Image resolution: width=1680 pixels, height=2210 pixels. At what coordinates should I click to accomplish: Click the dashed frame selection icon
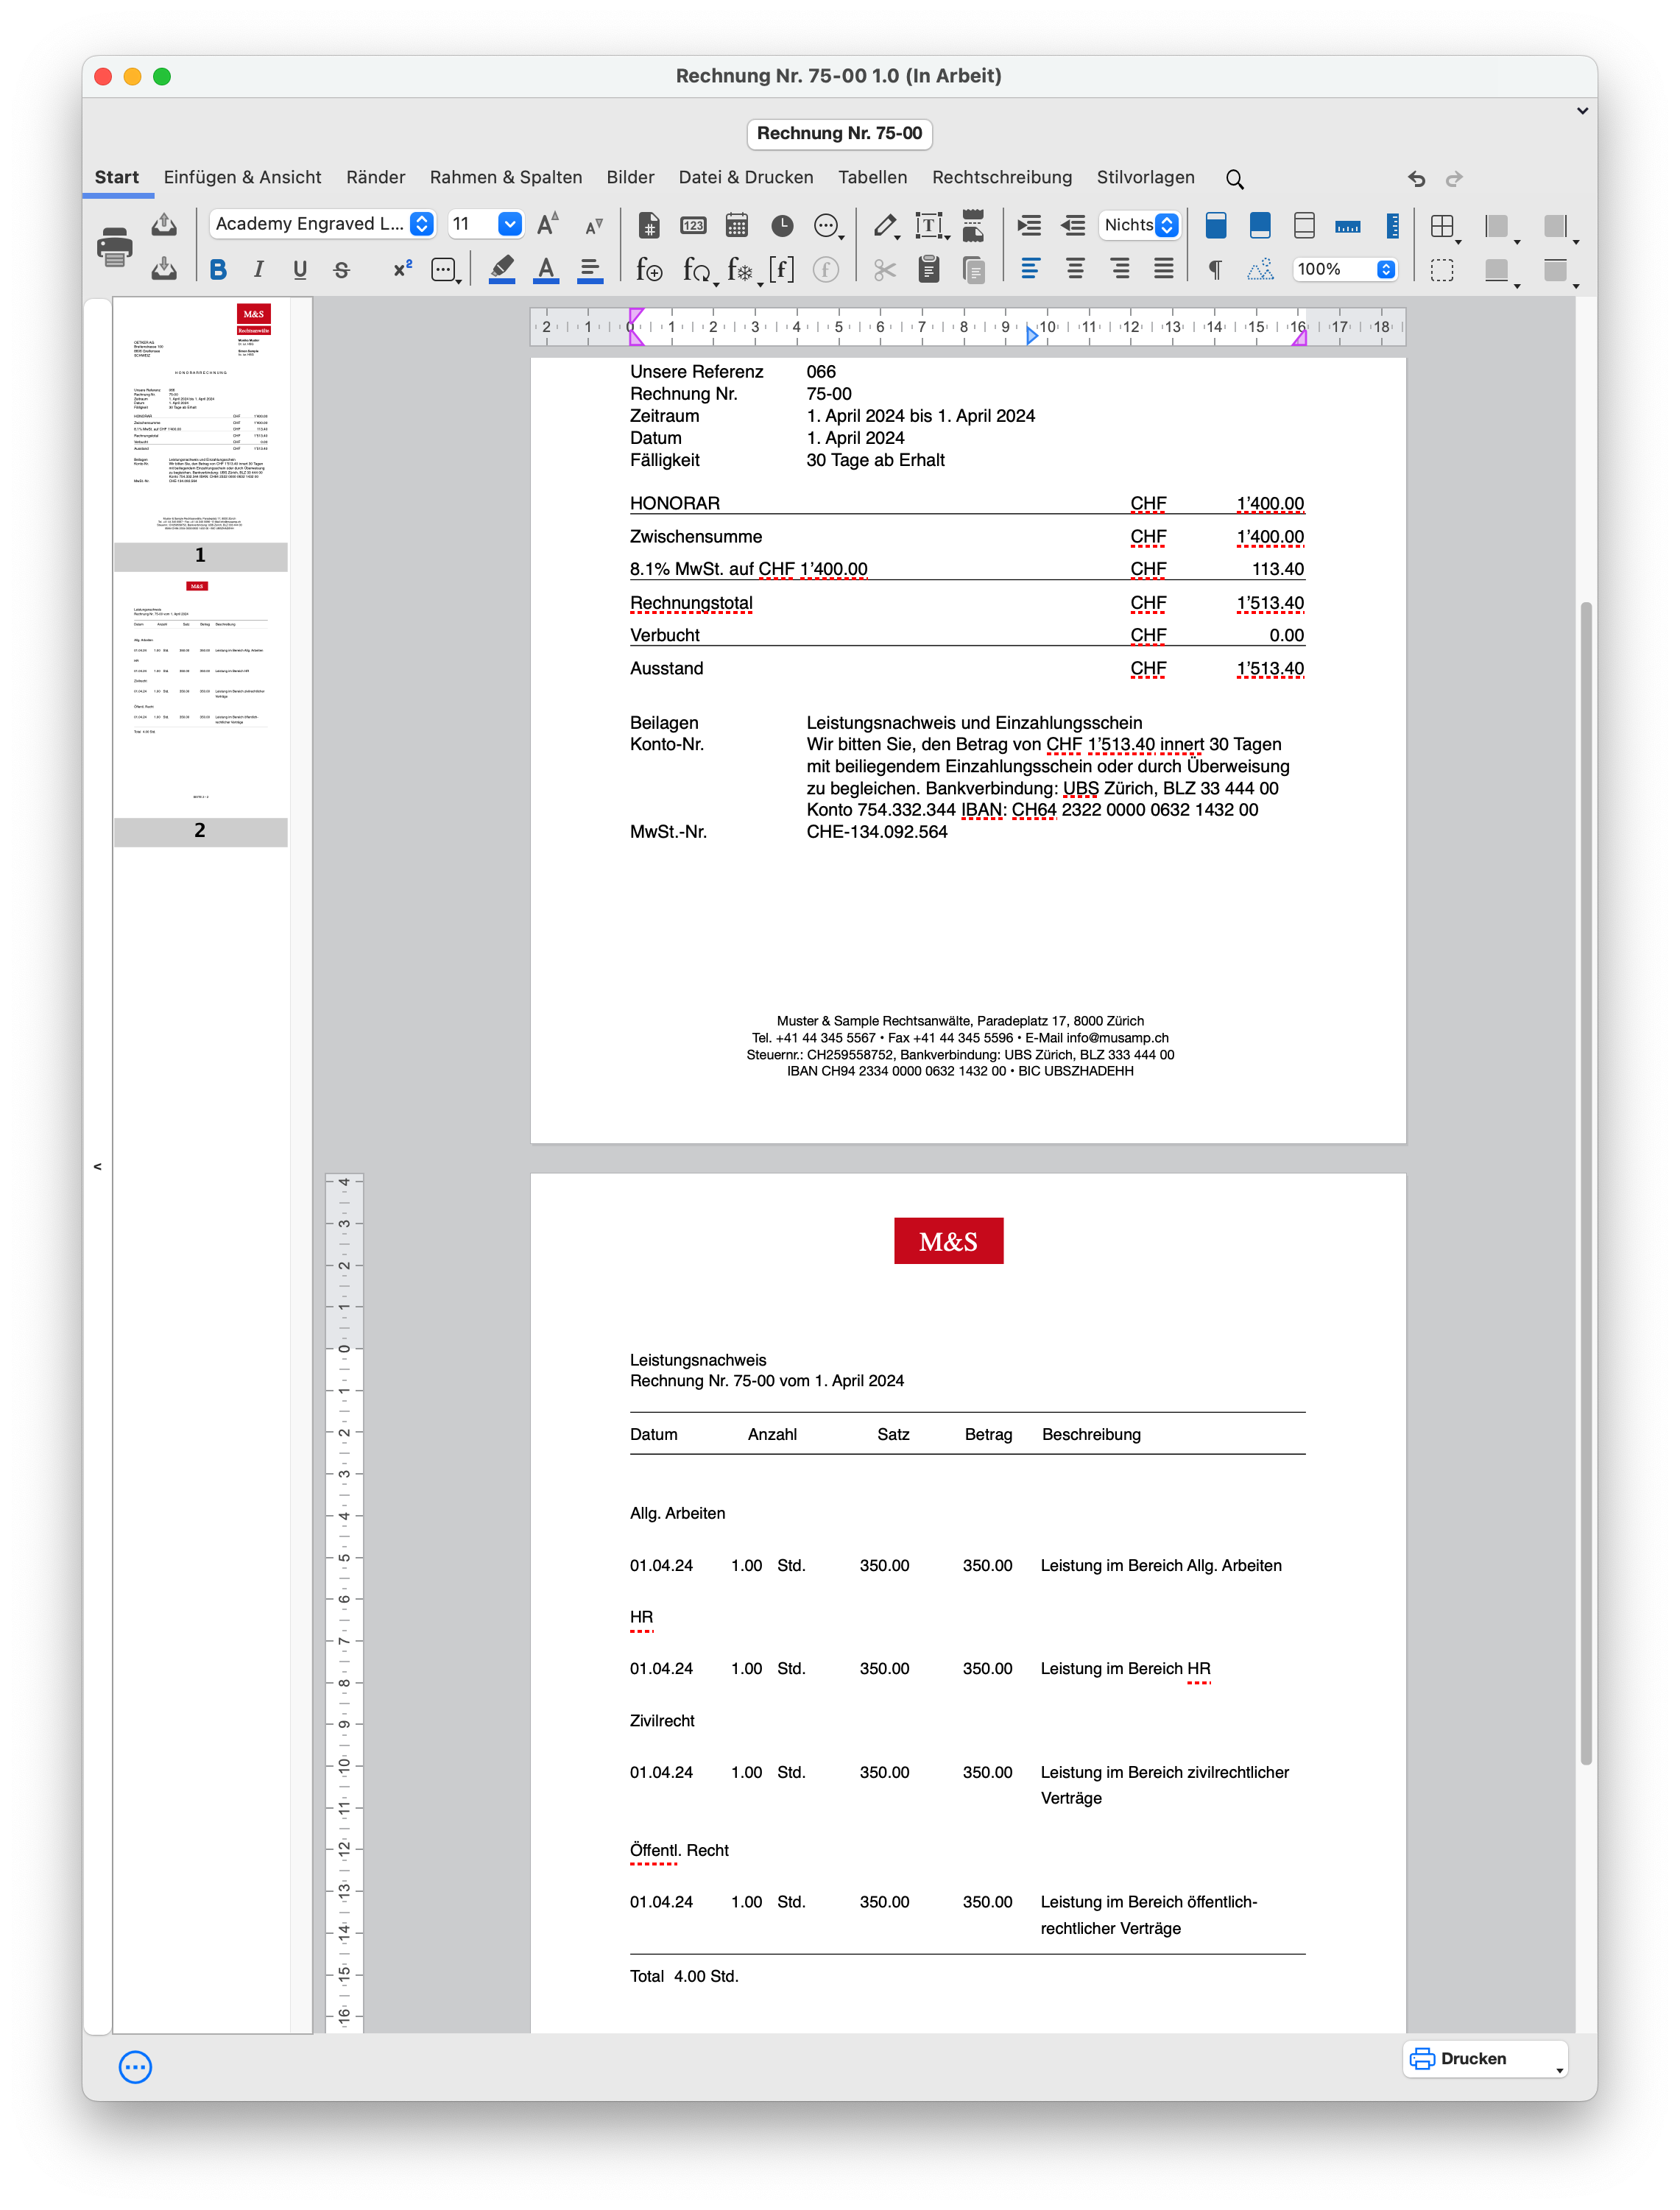click(x=1442, y=270)
